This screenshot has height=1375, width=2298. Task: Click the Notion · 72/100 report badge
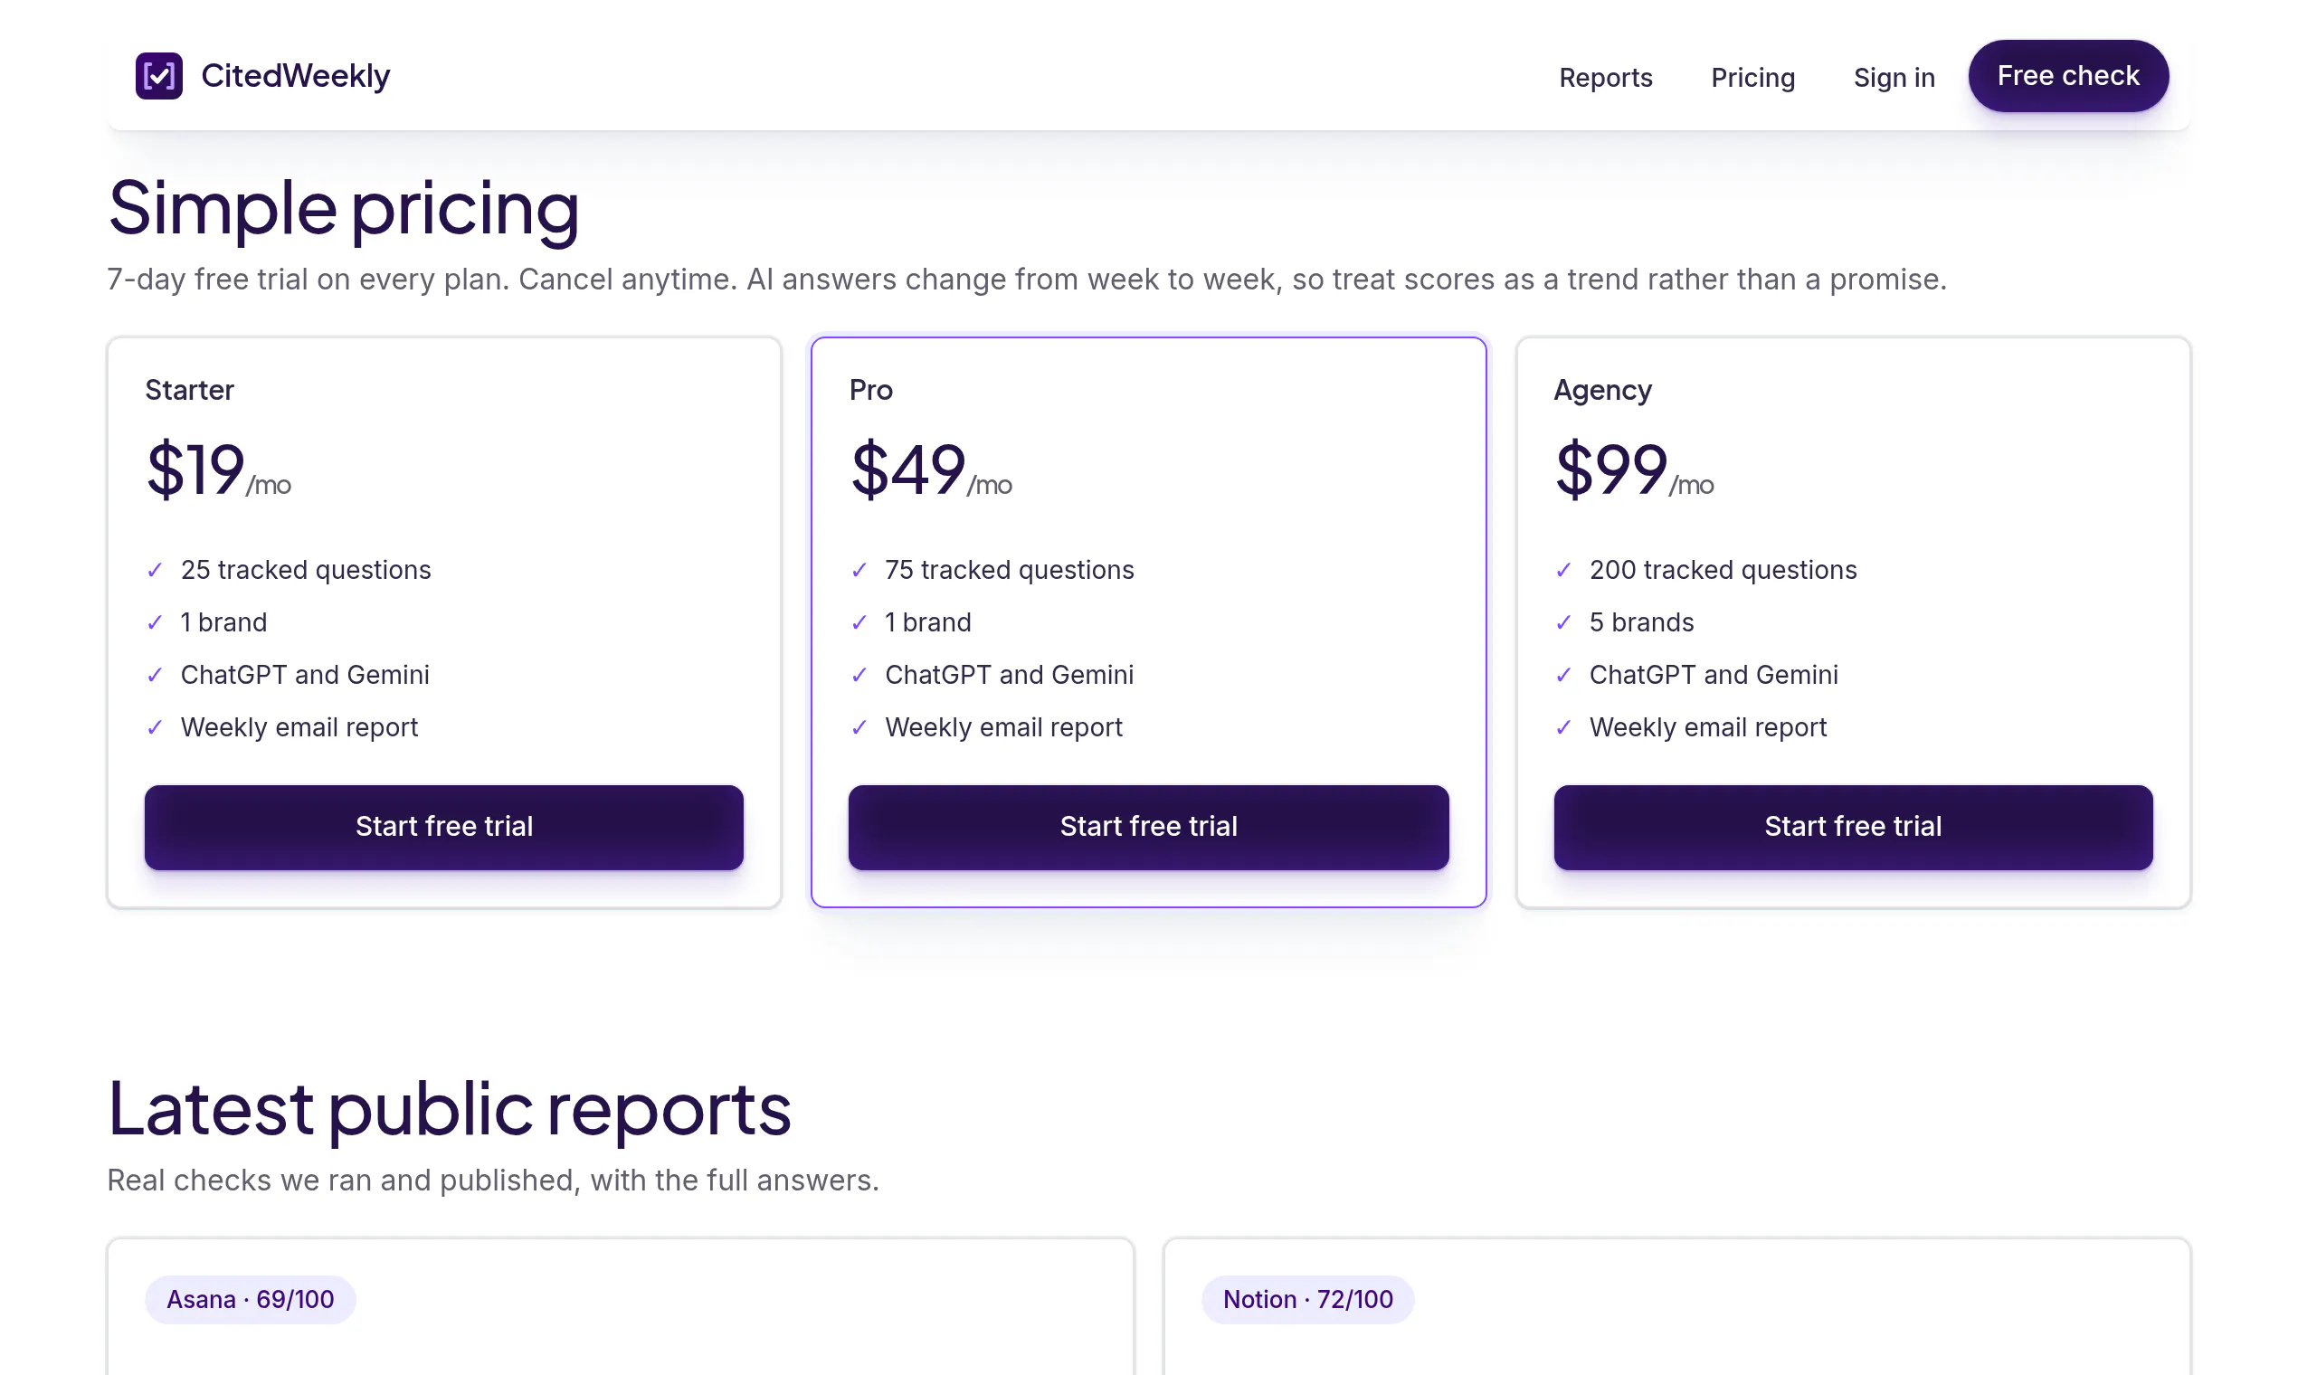(1307, 1299)
